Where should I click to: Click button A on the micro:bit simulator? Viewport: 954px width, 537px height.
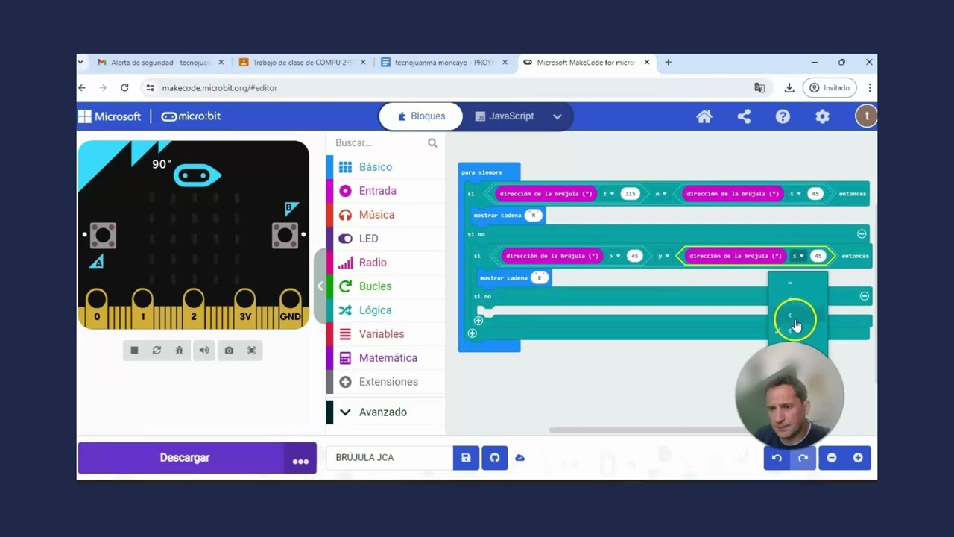coord(103,235)
